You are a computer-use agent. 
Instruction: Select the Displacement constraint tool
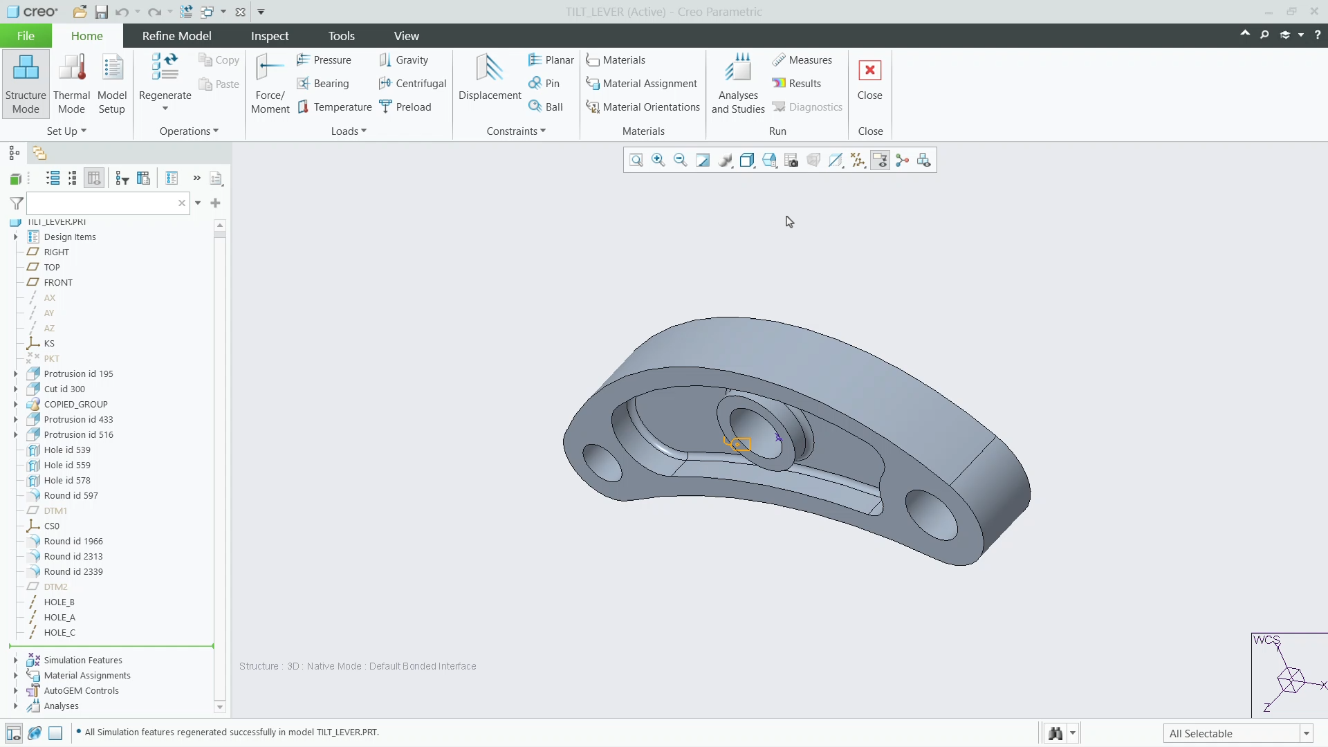(490, 77)
